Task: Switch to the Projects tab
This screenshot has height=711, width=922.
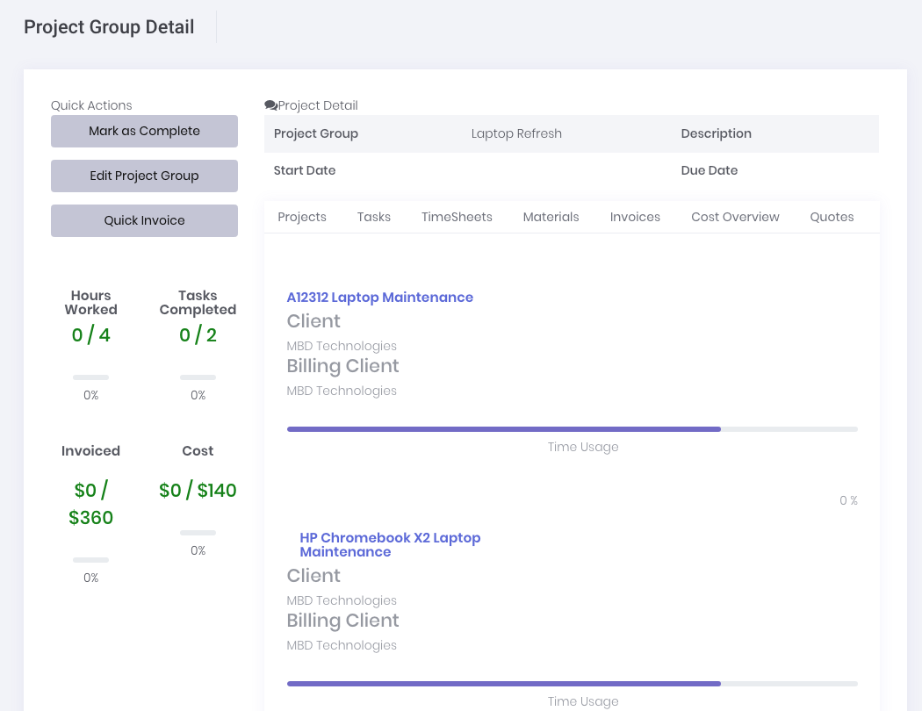Action: point(302,217)
